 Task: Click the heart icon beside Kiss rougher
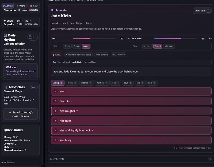pyautogui.click(x=77, y=111)
